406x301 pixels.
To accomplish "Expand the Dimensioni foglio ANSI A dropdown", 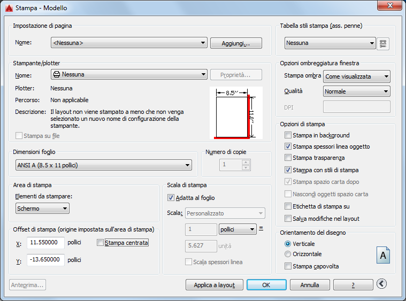I will click(x=104, y=165).
